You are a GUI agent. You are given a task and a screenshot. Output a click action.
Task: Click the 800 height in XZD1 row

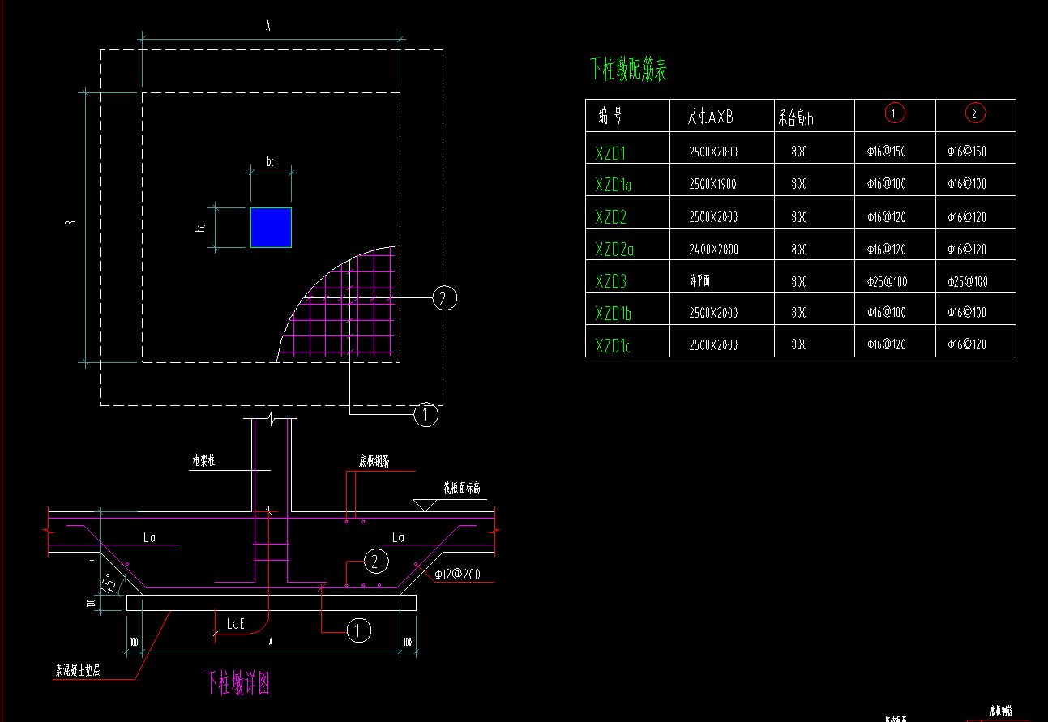pos(799,152)
